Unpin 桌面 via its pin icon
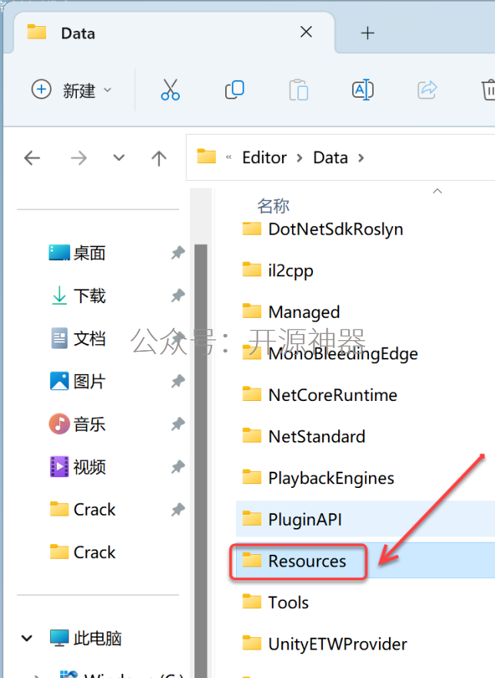495x678 pixels. (x=178, y=252)
